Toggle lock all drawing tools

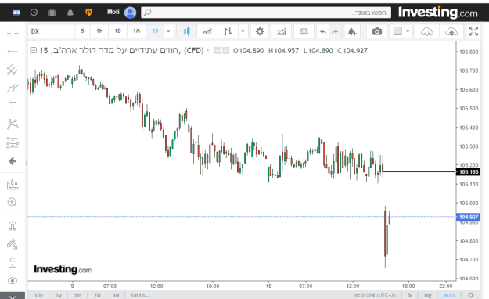tap(13, 262)
